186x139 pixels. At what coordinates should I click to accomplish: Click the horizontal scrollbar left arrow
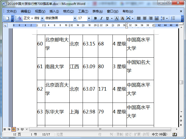coord(27,129)
